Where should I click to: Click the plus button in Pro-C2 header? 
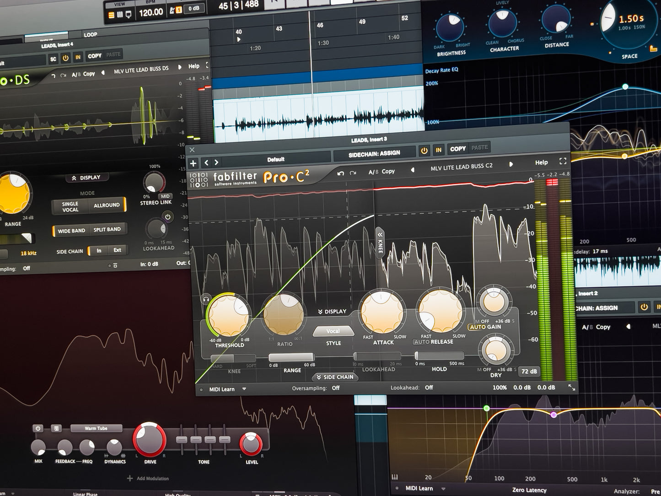pos(193,163)
